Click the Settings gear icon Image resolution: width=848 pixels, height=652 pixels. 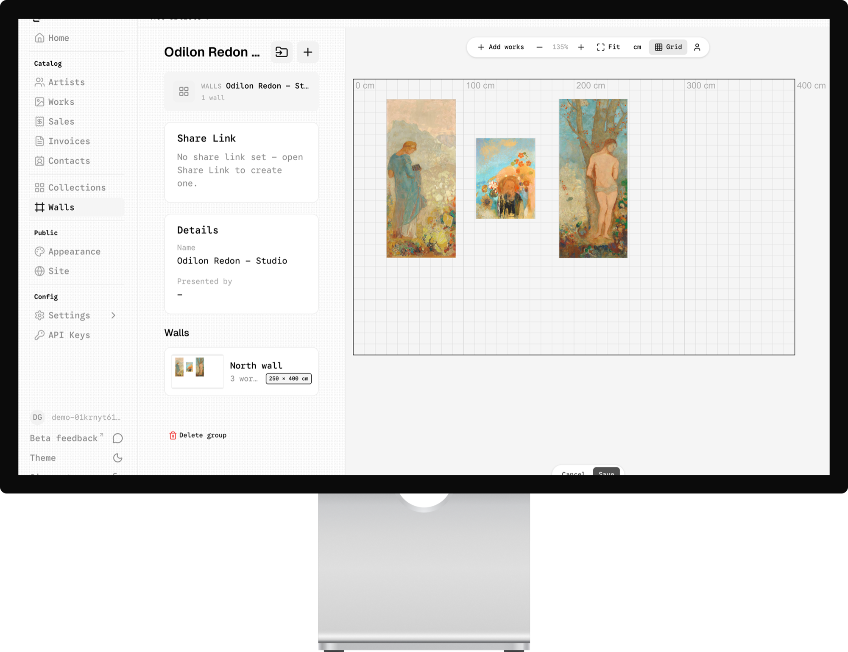click(39, 315)
